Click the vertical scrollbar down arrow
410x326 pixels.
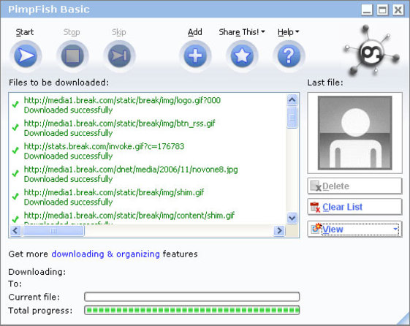(292, 218)
